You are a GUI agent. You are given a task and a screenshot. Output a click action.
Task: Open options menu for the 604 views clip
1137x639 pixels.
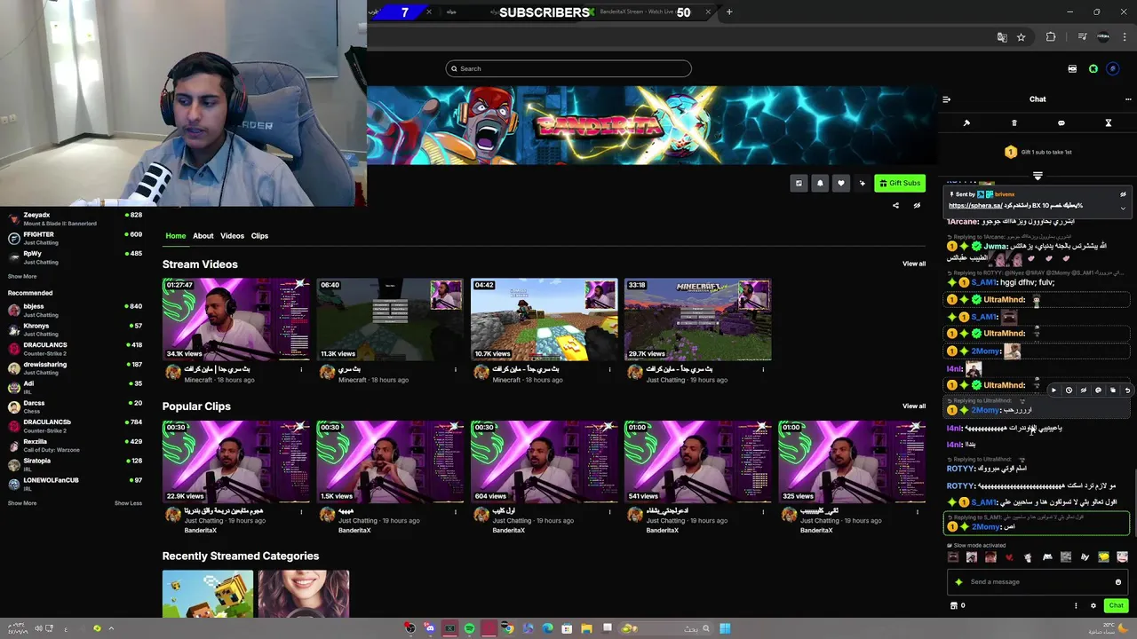[x=609, y=512]
